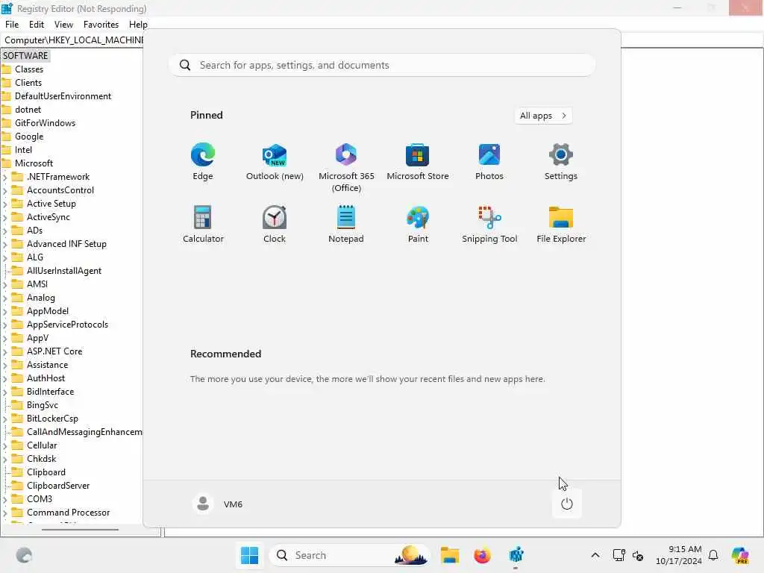Screen dimensions: 764x573
Task: Open widgets icon at taskbar left
Action: click(24, 555)
